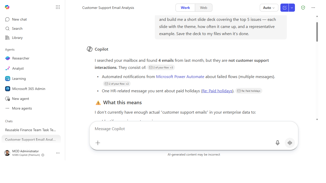Screen dimensions: 326x183
Task: Open the Customer Support Email Analysis chat
Action: tap(31, 140)
